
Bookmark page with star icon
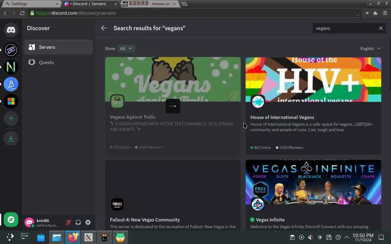(x=357, y=13)
